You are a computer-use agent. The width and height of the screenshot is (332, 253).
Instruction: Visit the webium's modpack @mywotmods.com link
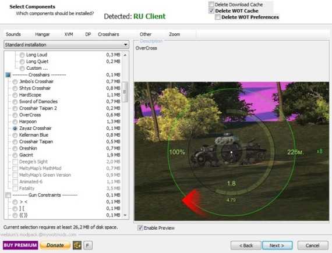pyautogui.click(x=38, y=234)
